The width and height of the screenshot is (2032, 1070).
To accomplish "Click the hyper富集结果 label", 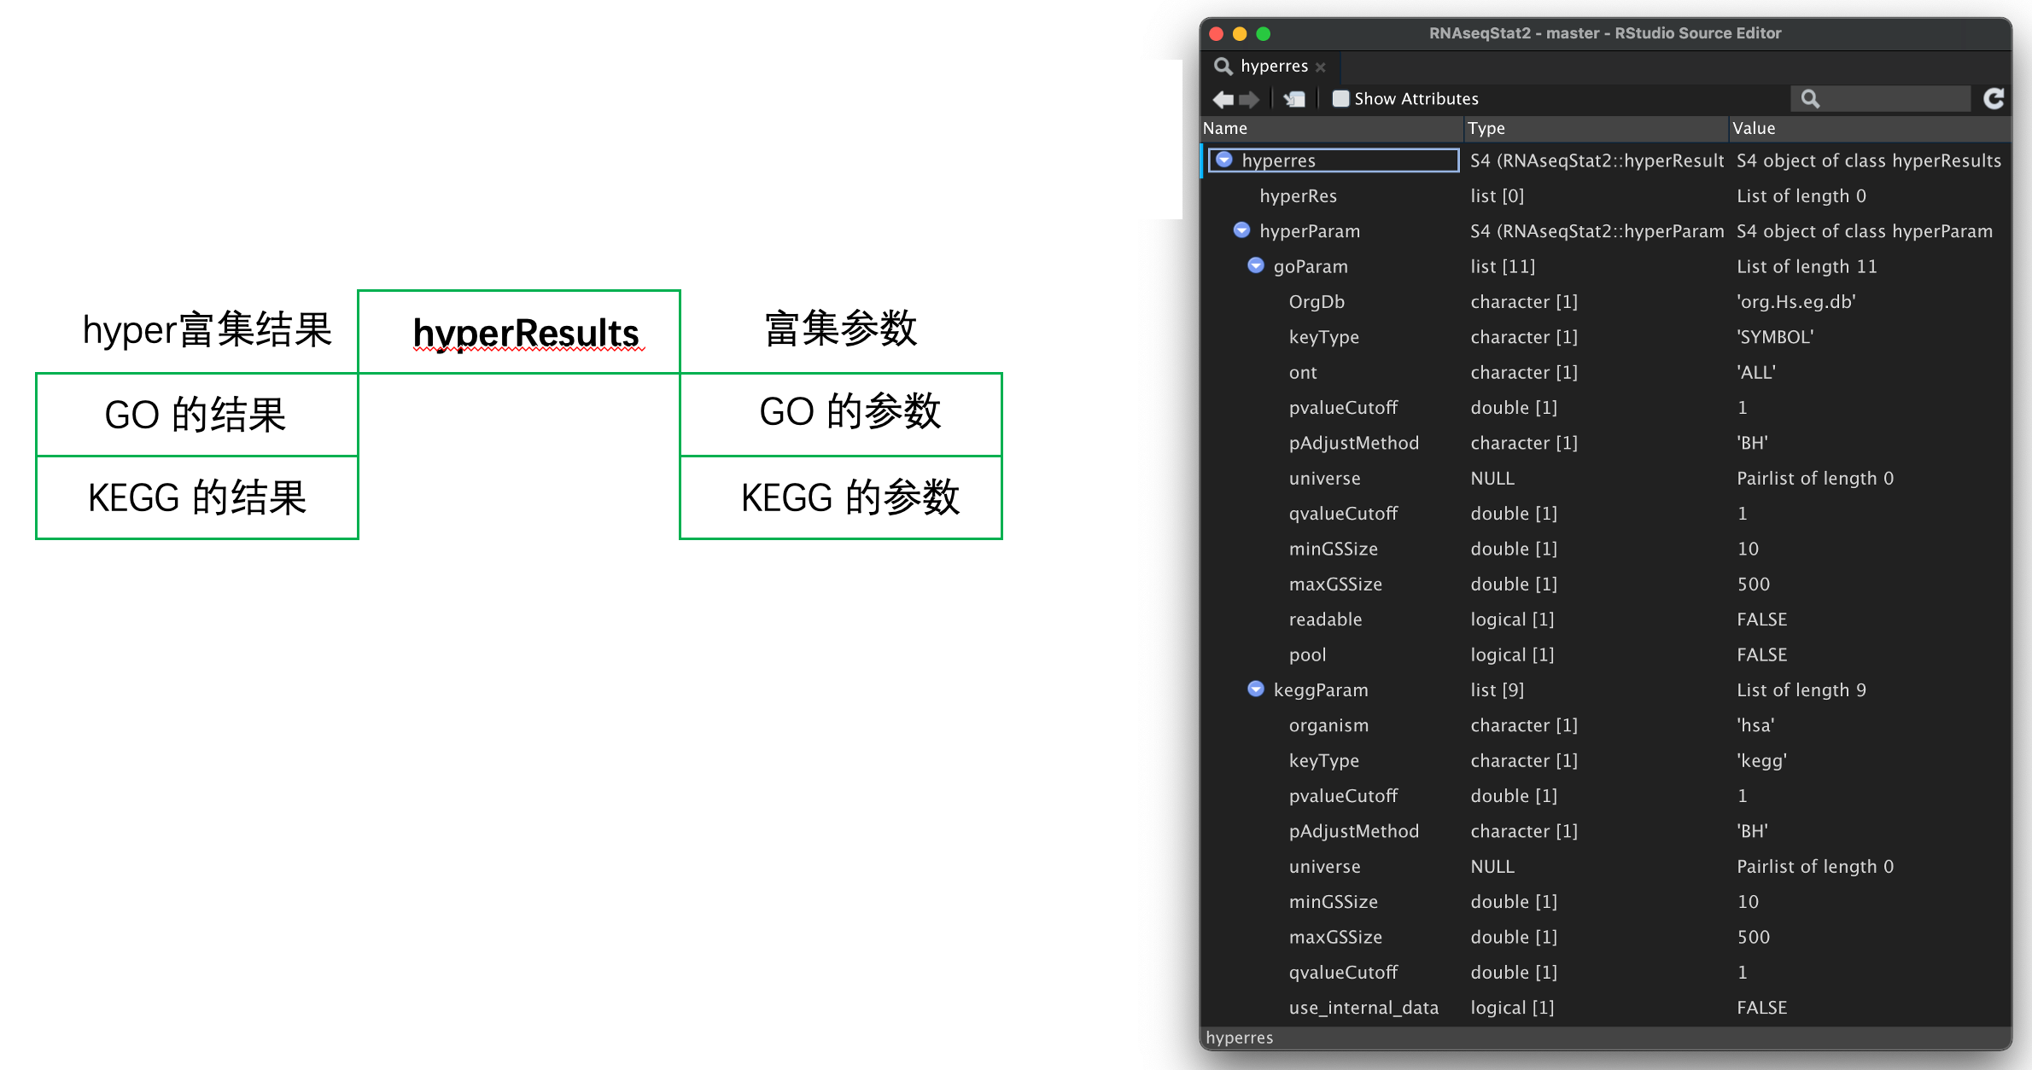I will click(x=207, y=329).
